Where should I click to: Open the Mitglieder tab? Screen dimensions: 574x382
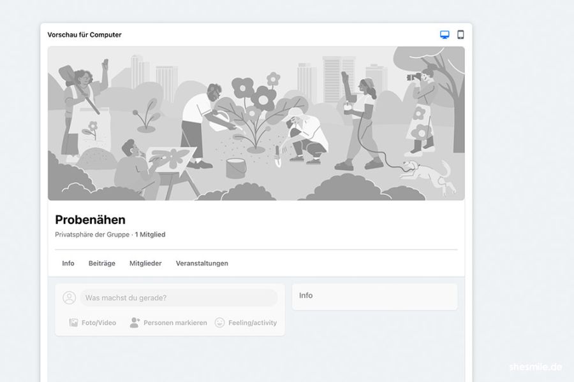145,263
